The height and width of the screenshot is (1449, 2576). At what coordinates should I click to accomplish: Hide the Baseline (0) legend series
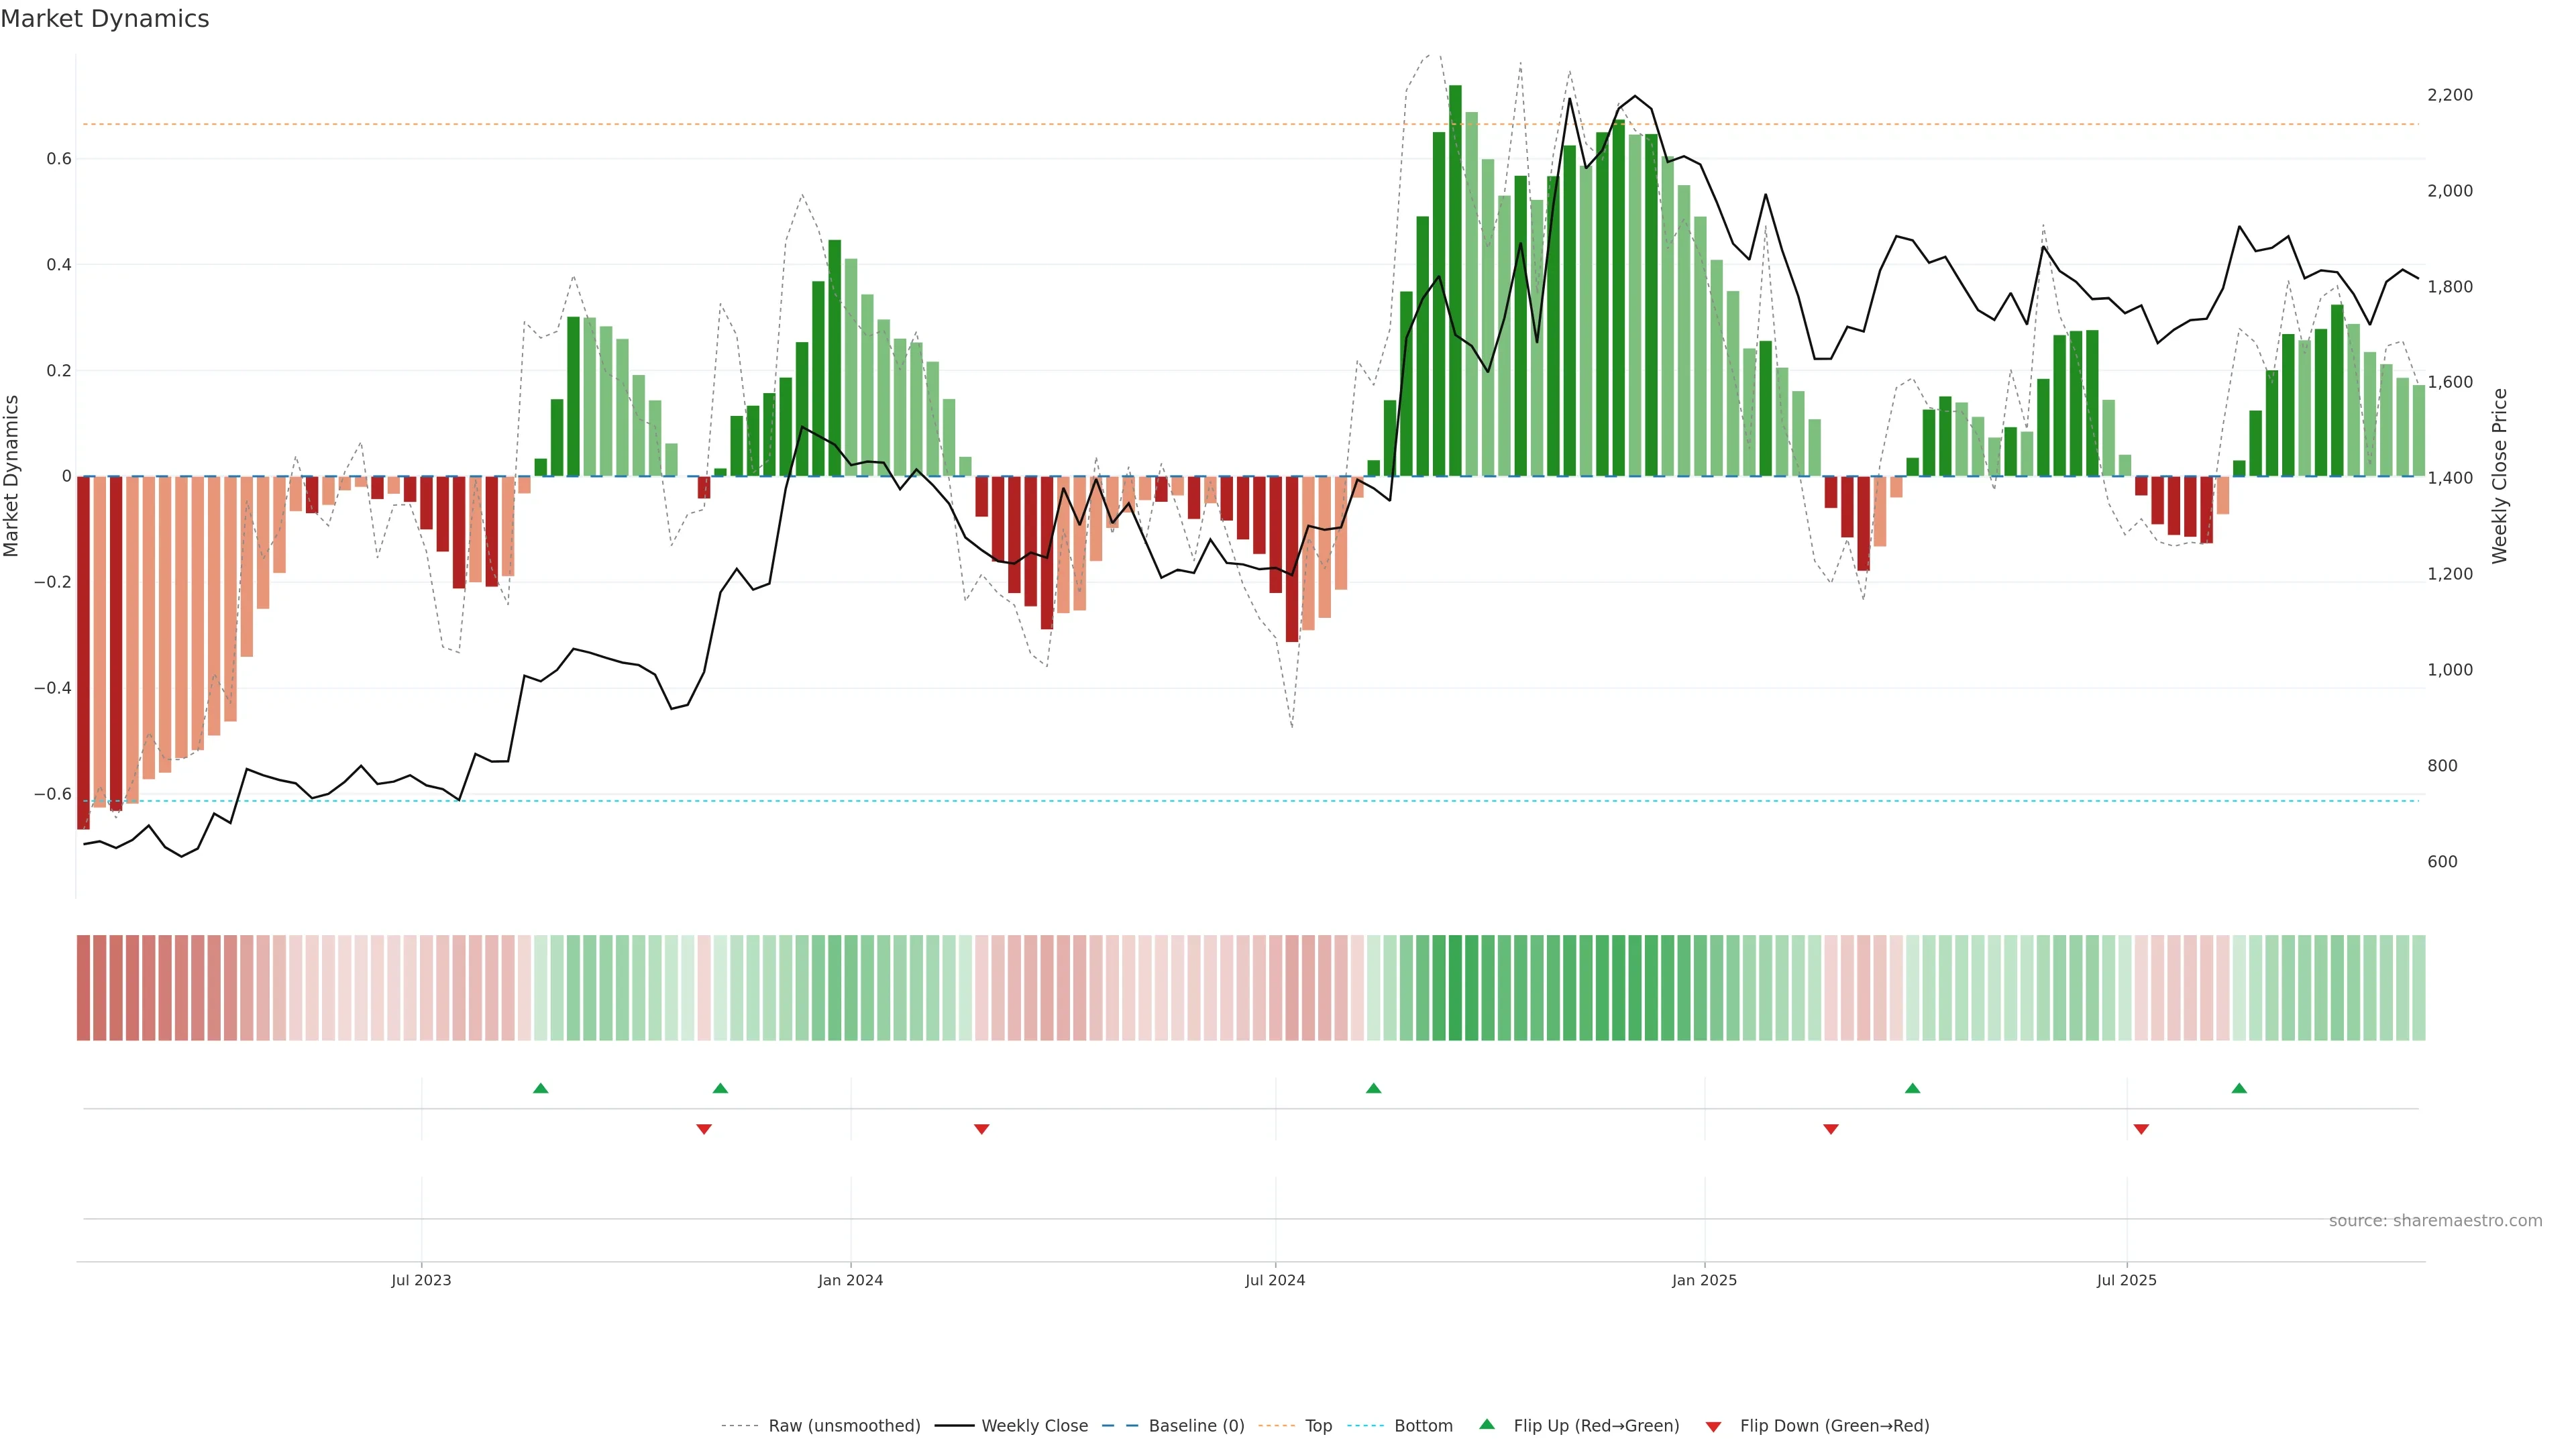pyautogui.click(x=1196, y=1426)
